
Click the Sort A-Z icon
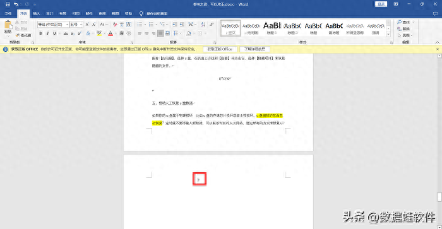click(x=203, y=25)
